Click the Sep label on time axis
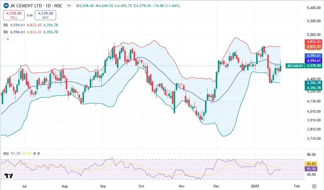The height and width of the screenshot is (190, 324). pyautogui.click(x=103, y=186)
